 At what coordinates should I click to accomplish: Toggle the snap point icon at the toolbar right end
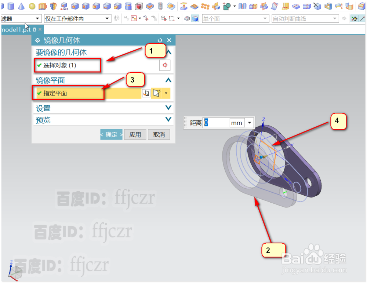(355, 18)
